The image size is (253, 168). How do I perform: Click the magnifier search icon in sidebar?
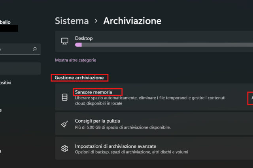tap(35, 49)
